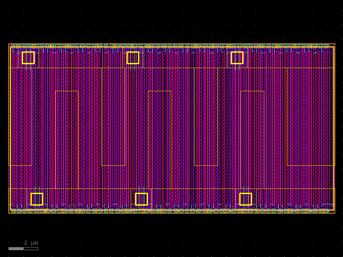
Task: Click the scale bar label text
Action: [31, 242]
